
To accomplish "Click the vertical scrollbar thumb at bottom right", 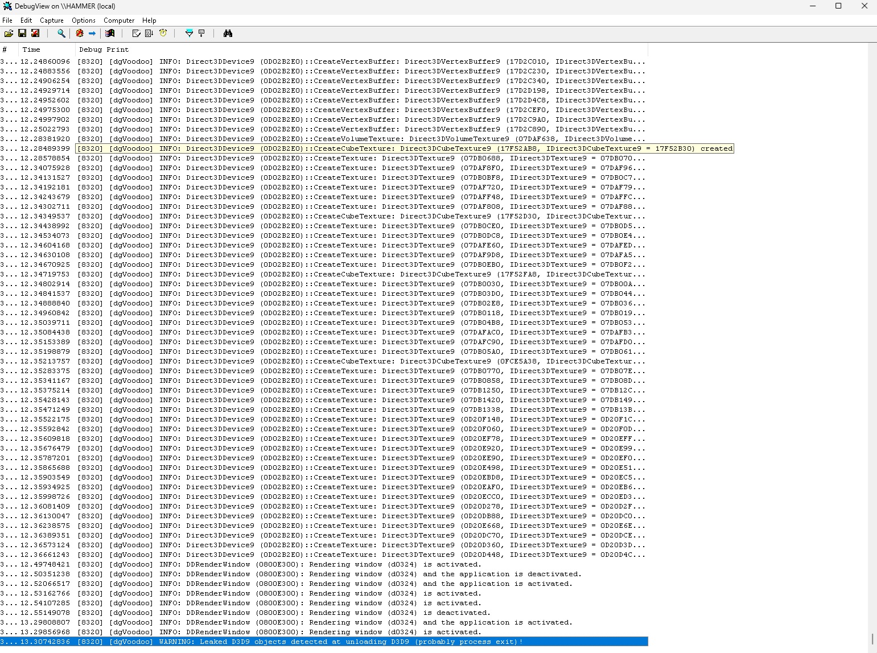I will pyautogui.click(x=872, y=639).
